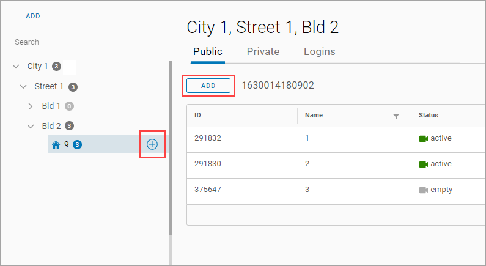Click into the Search input field
This screenshot has height=266, width=486.
click(84, 42)
